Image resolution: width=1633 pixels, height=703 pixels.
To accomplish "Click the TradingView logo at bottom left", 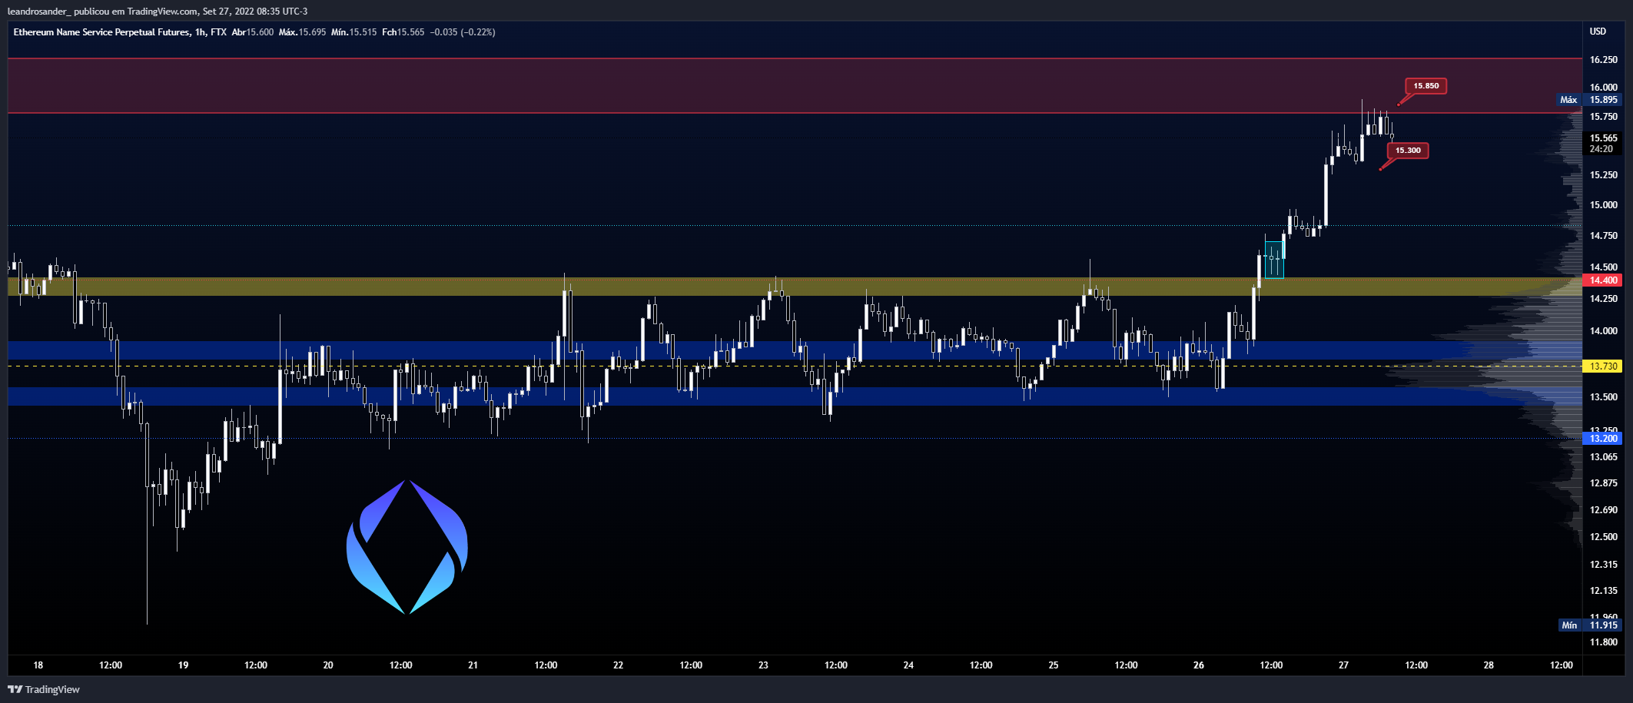I will point(44,689).
